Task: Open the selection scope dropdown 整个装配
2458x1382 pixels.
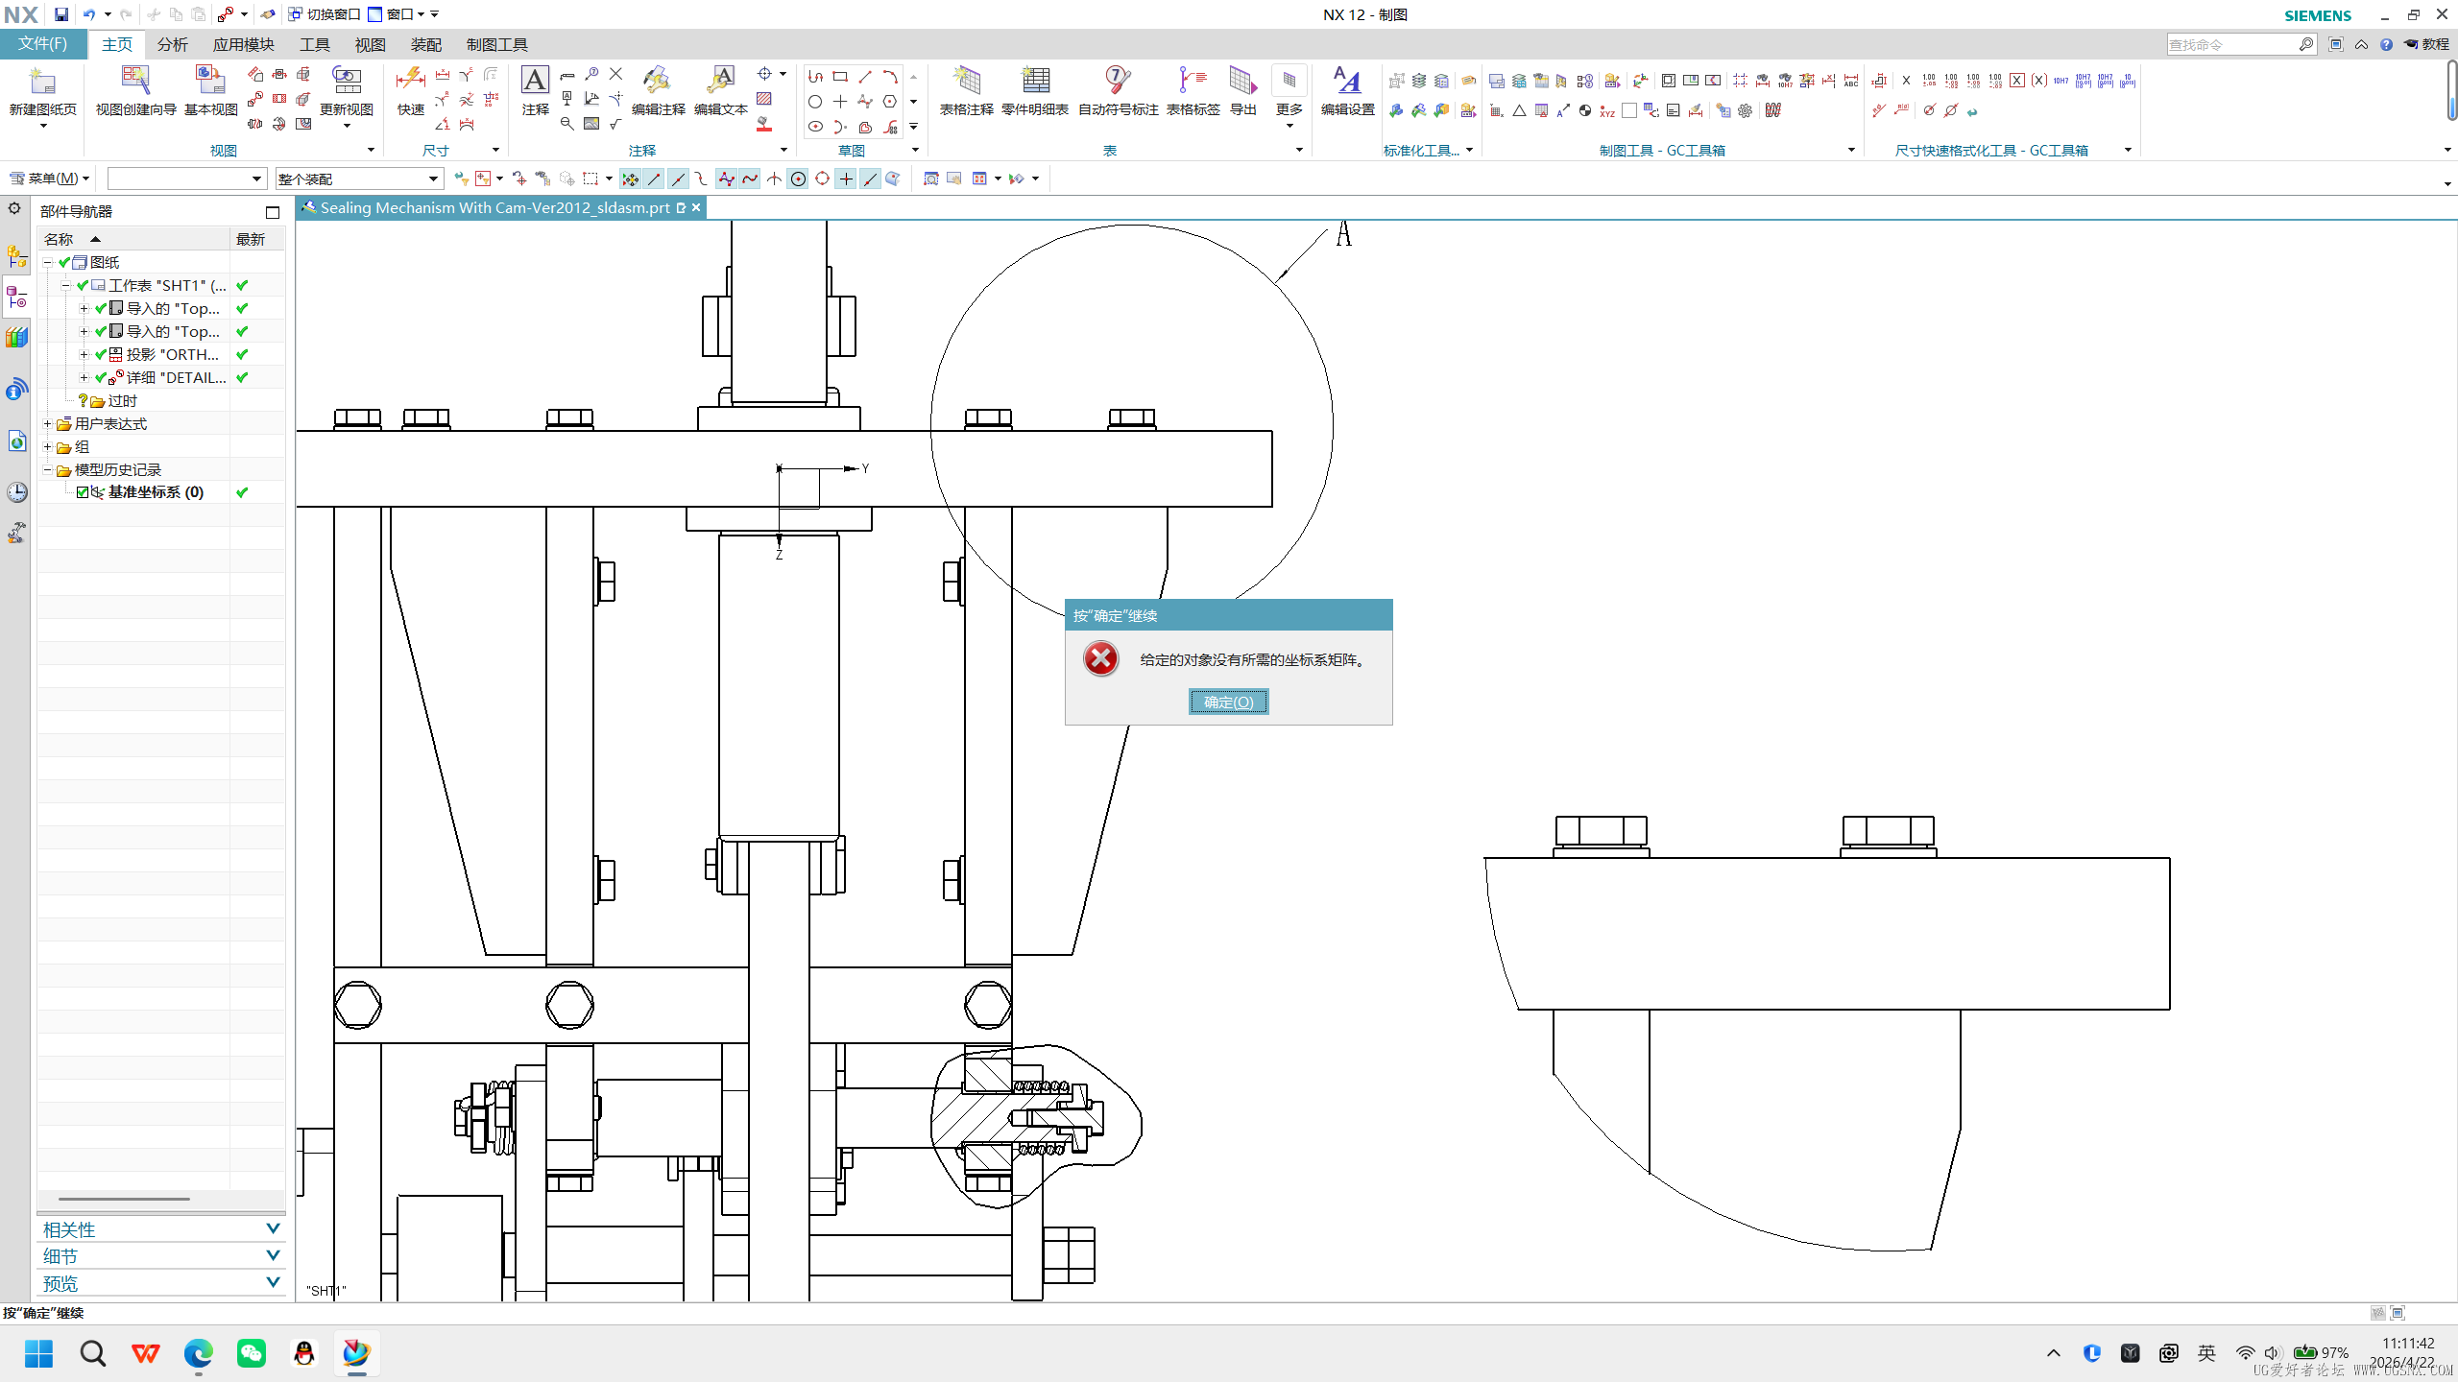Action: coord(358,179)
